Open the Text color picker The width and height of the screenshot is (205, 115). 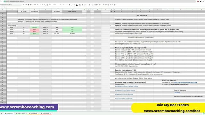tap(77, 5)
